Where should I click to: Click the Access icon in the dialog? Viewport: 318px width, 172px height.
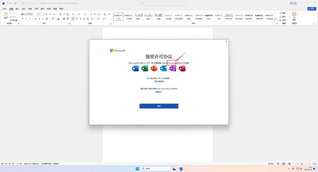[182, 69]
